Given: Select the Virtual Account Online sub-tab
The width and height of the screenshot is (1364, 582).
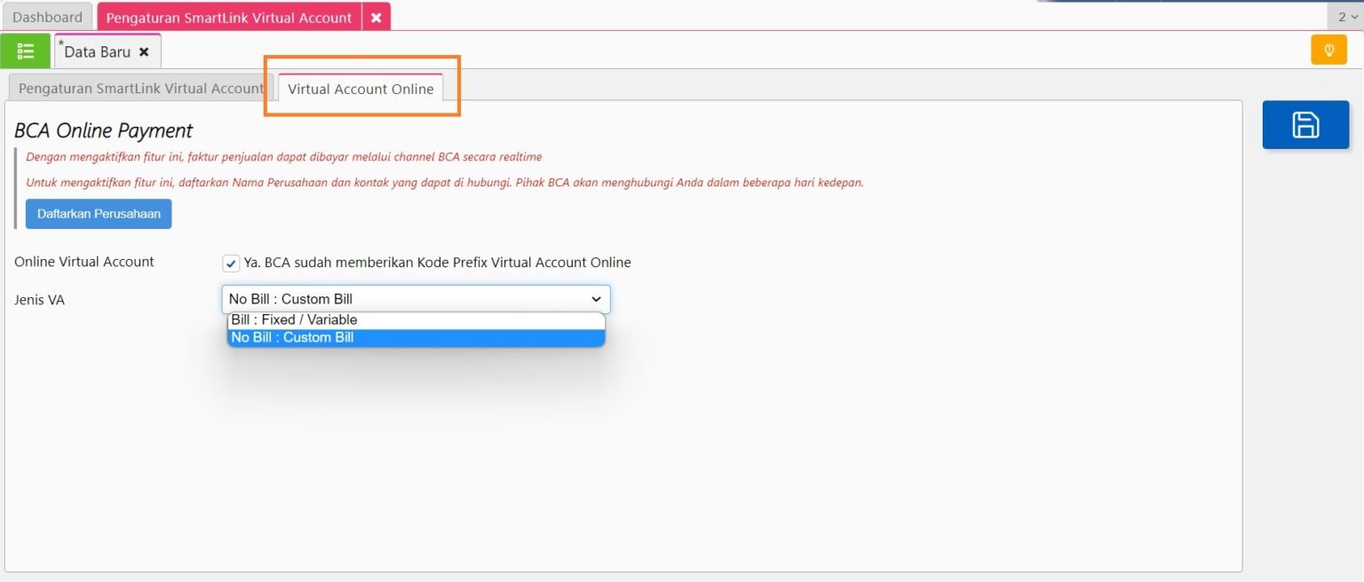Looking at the screenshot, I should point(361,89).
